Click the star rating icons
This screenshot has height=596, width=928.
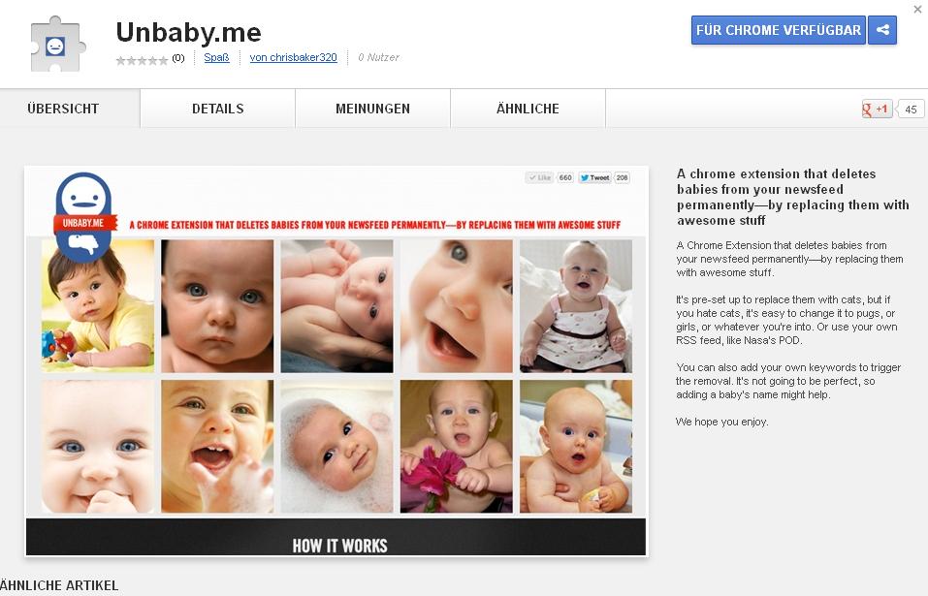142,60
